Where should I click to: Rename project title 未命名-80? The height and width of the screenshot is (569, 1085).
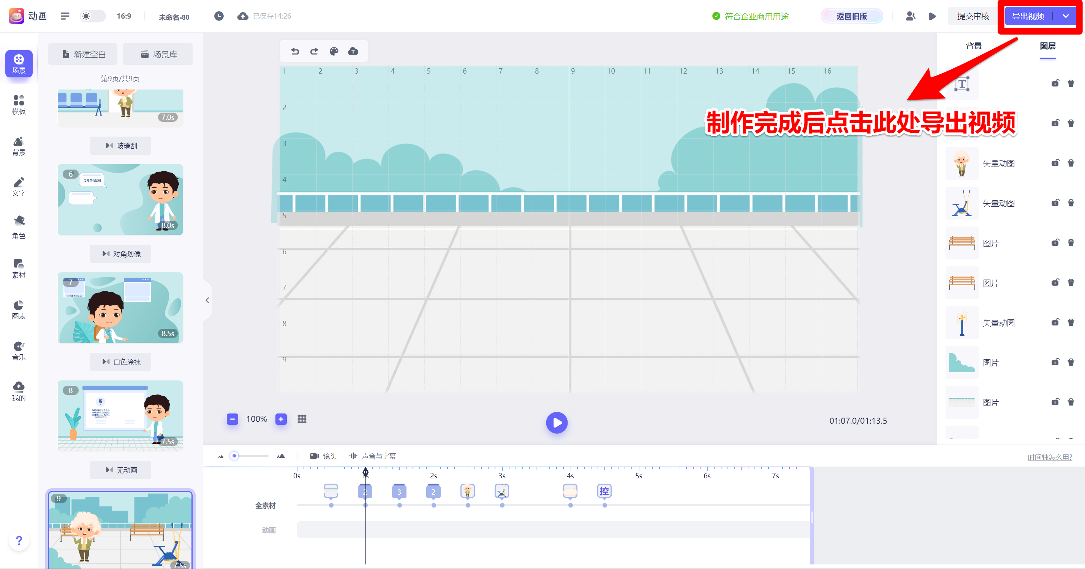174,17
